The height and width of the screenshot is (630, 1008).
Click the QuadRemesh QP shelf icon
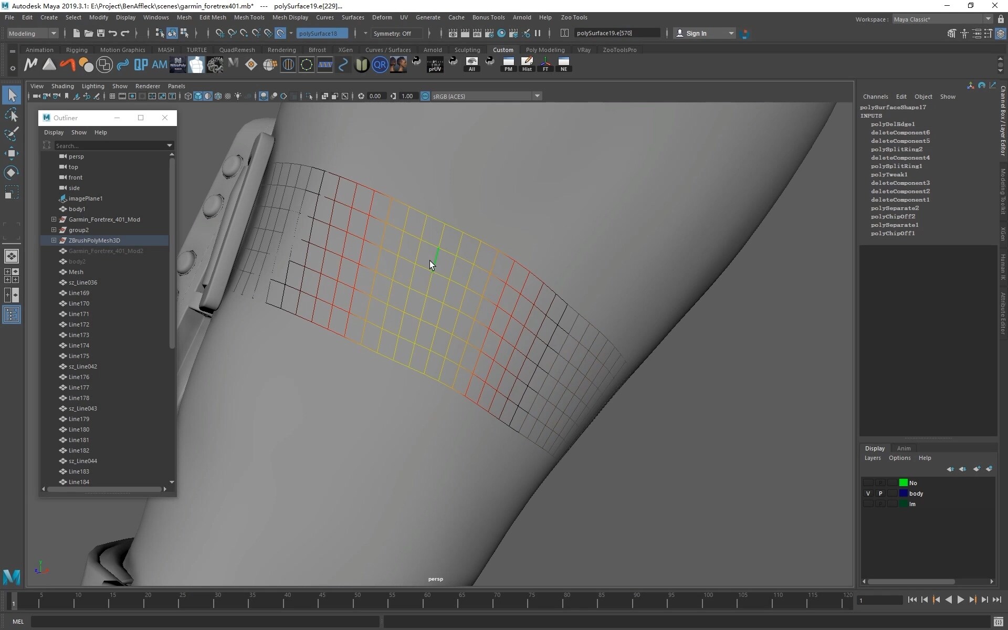(x=141, y=64)
